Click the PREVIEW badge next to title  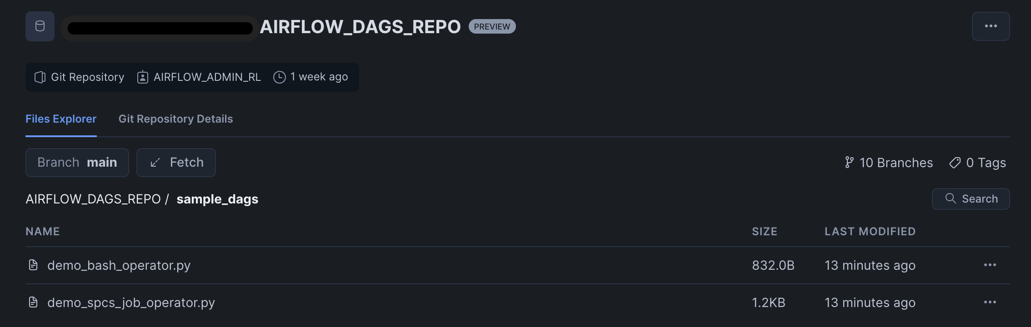[492, 26]
